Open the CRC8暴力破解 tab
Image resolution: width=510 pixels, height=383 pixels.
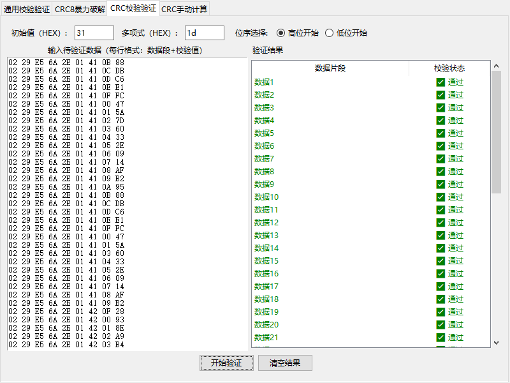[x=80, y=9]
